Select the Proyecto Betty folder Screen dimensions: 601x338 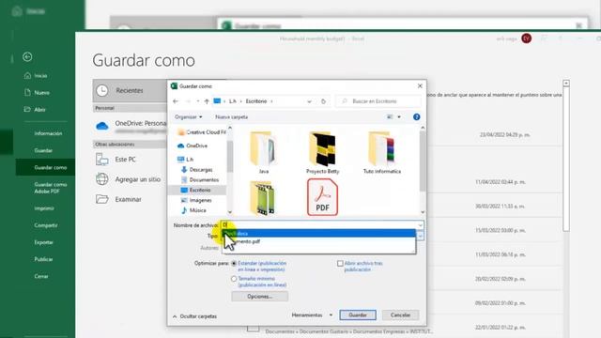coord(323,152)
